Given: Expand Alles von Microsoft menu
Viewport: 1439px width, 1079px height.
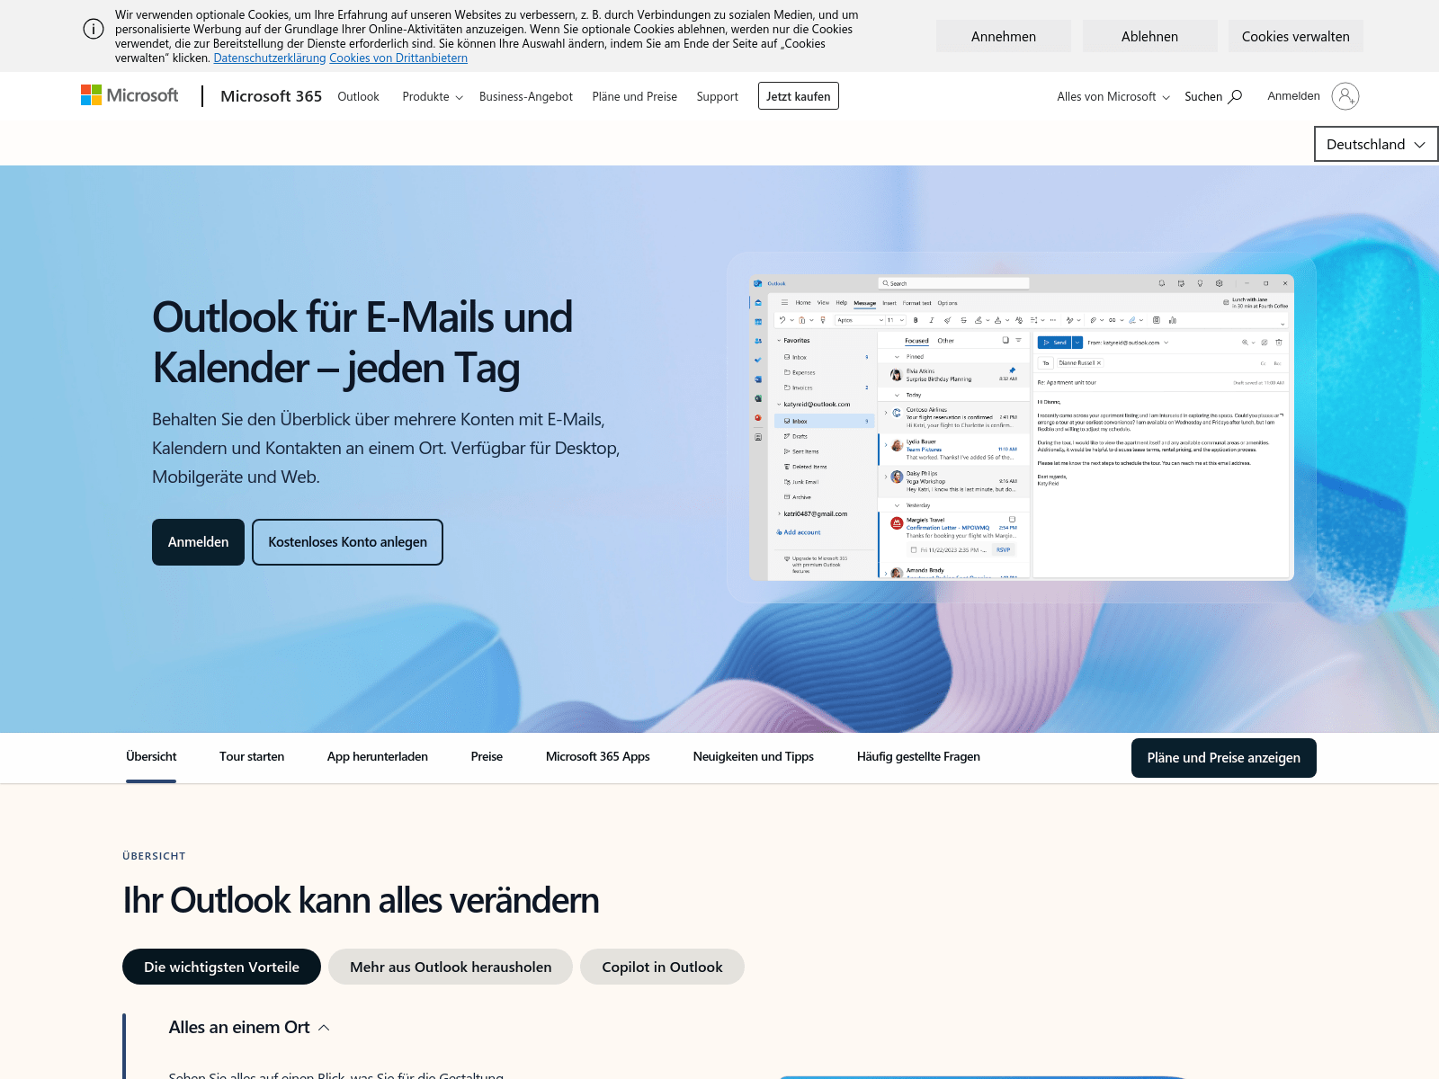Looking at the screenshot, I should pyautogui.click(x=1113, y=96).
